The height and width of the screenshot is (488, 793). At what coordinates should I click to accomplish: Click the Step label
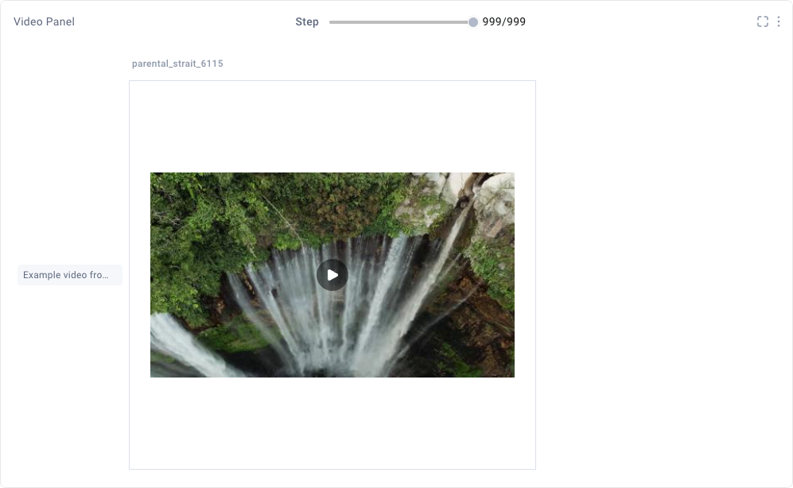point(307,21)
